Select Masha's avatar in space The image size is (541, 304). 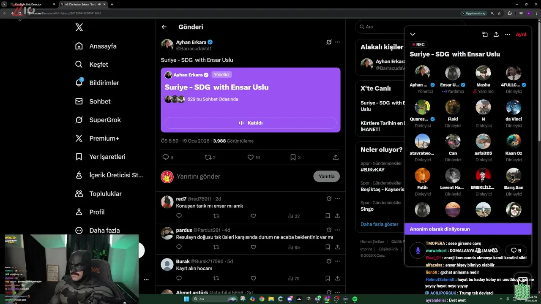click(483, 73)
